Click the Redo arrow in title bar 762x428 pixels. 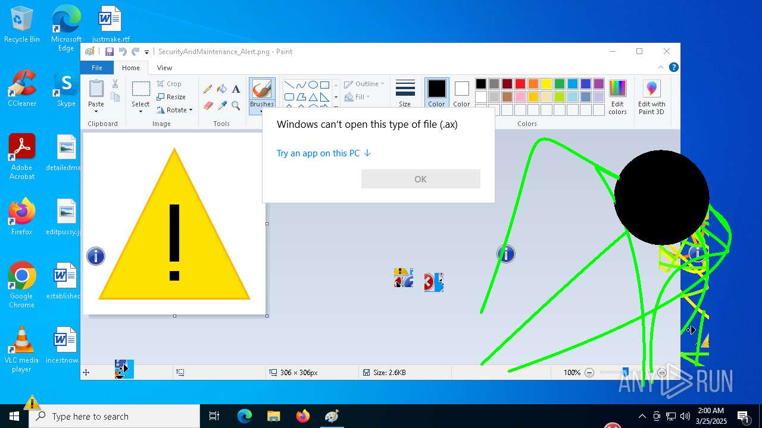136,52
